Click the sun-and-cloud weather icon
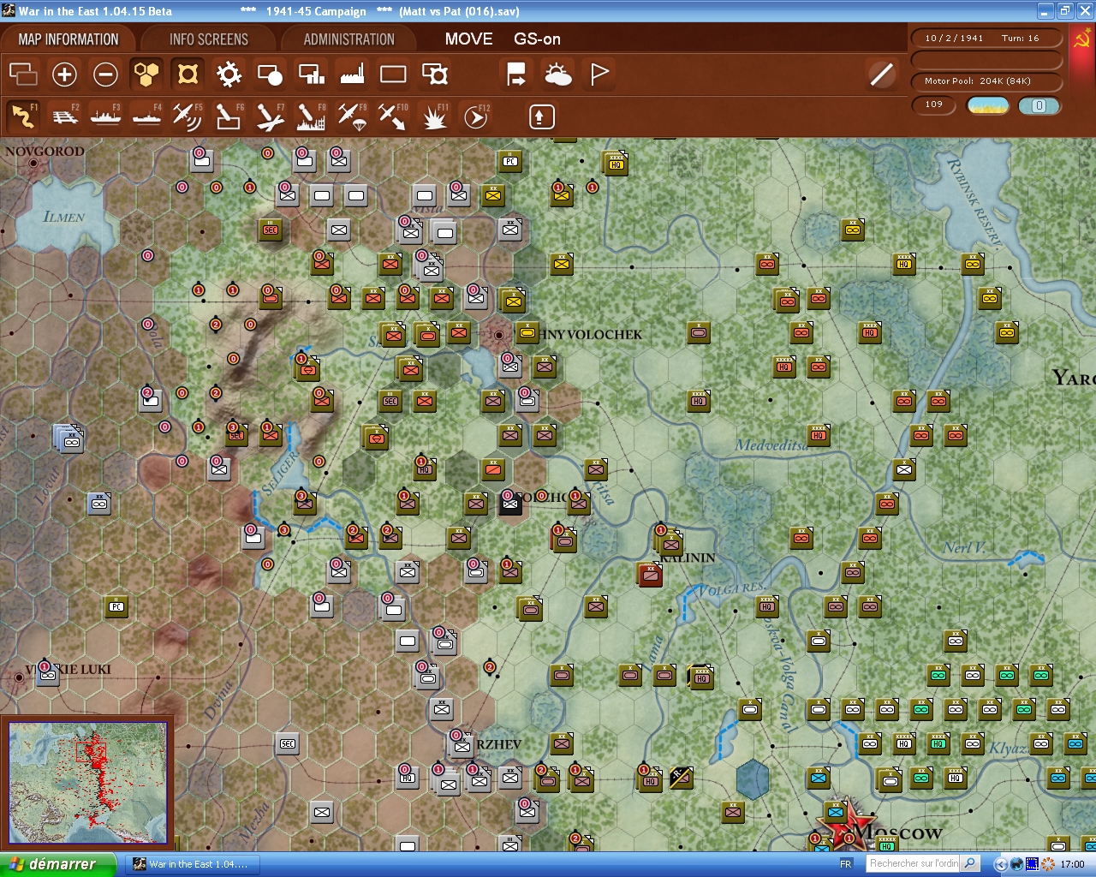The image size is (1096, 877). (557, 75)
